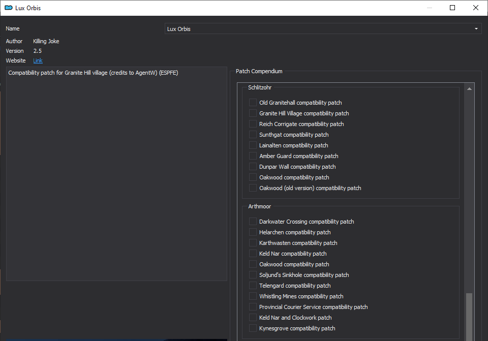Image resolution: width=488 pixels, height=341 pixels.
Task: Check Whistling Mines compatibility patch
Action: (x=253, y=296)
